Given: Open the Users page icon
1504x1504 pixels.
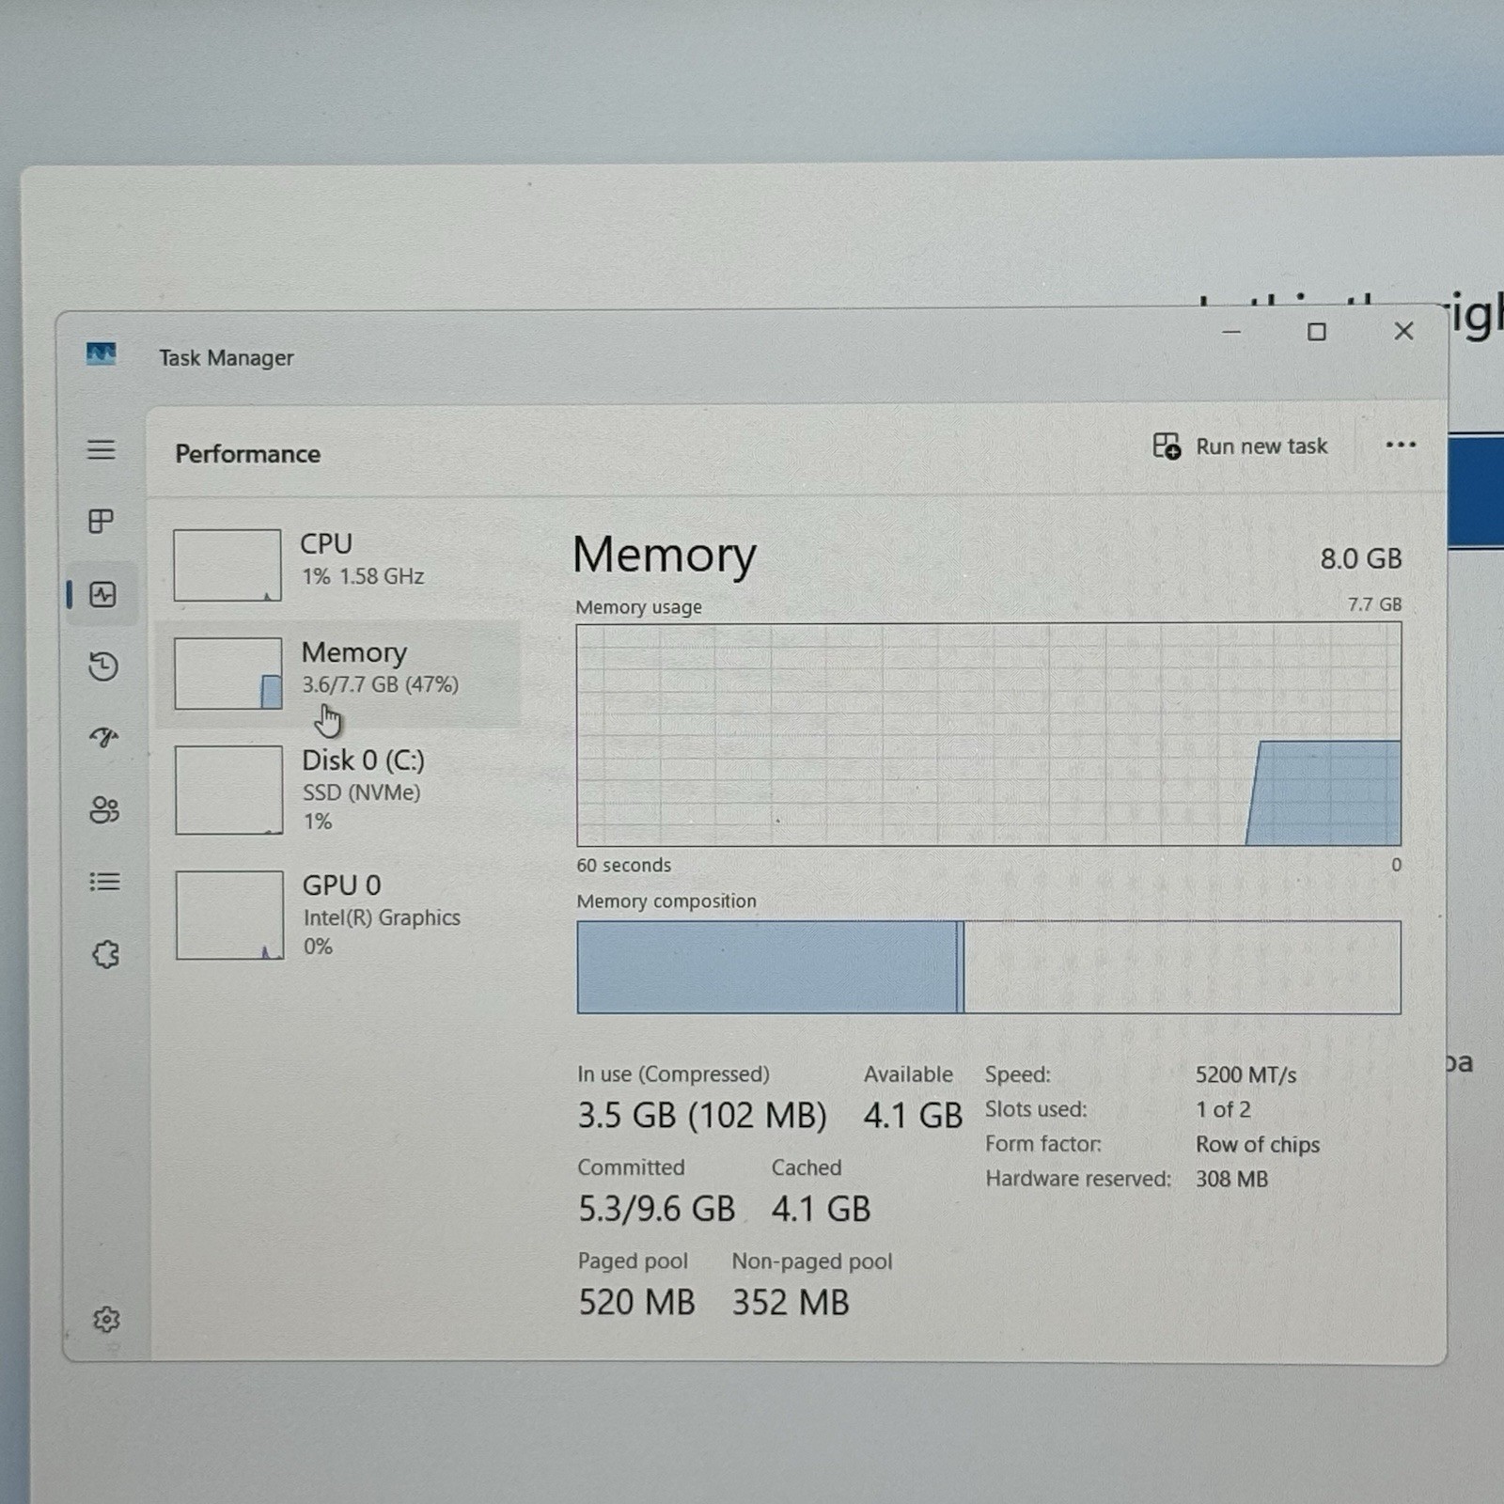Looking at the screenshot, I should click(x=104, y=809).
